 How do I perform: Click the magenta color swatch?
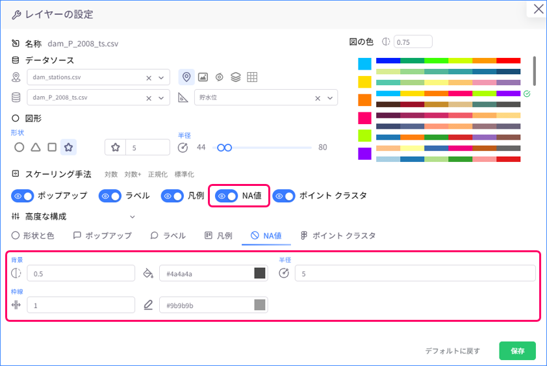[364, 118]
